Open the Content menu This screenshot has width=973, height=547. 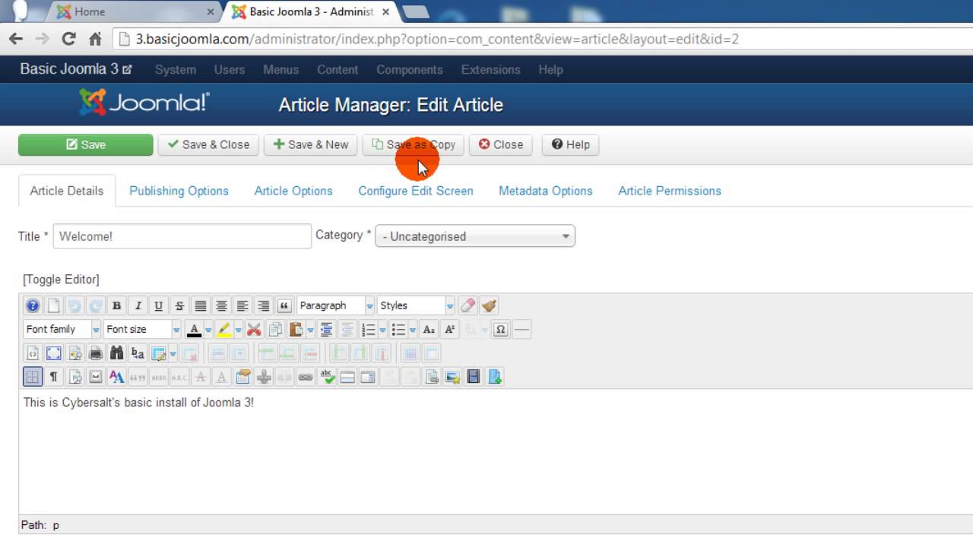pyautogui.click(x=338, y=69)
